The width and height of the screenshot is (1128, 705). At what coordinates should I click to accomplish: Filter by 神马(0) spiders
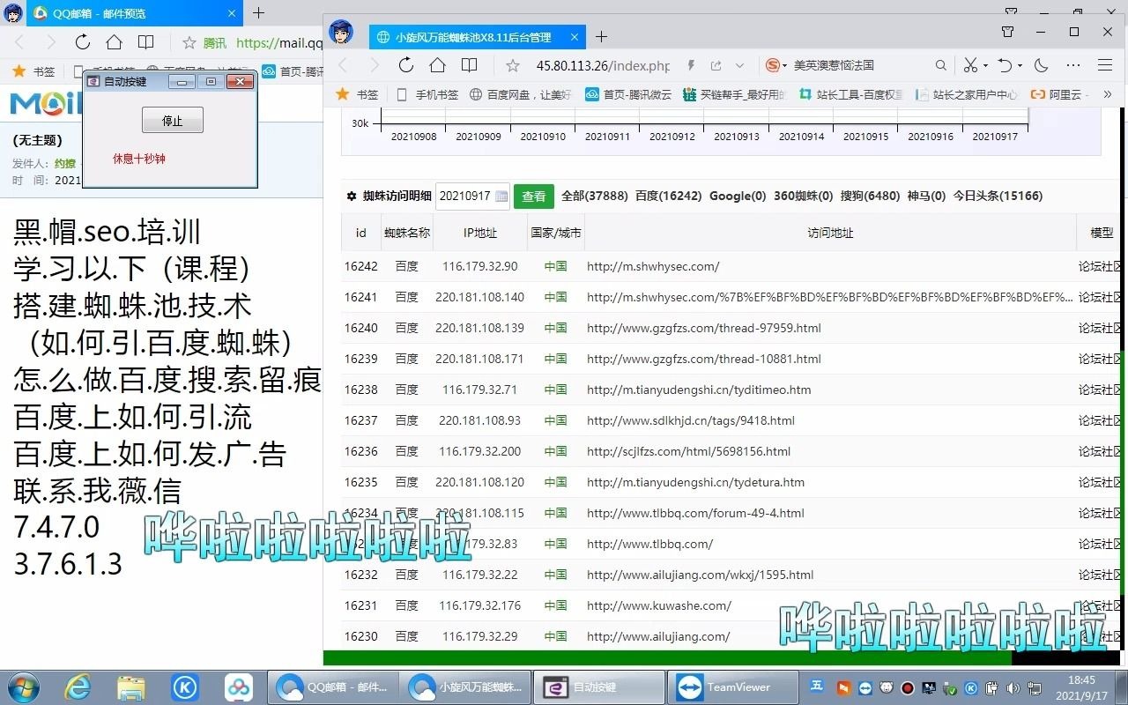926,196
